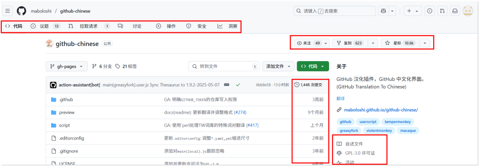The height and width of the screenshot is (166, 479).
Task: Visit maboloshi.github.io/github-chinese/ site link
Action: 381,110
